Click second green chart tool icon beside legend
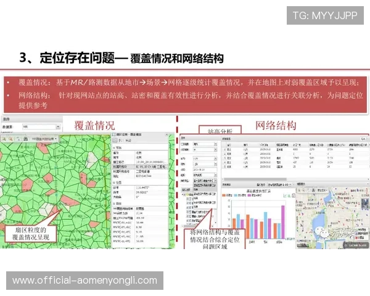370x296 pixels. pyautogui.click(x=289, y=196)
